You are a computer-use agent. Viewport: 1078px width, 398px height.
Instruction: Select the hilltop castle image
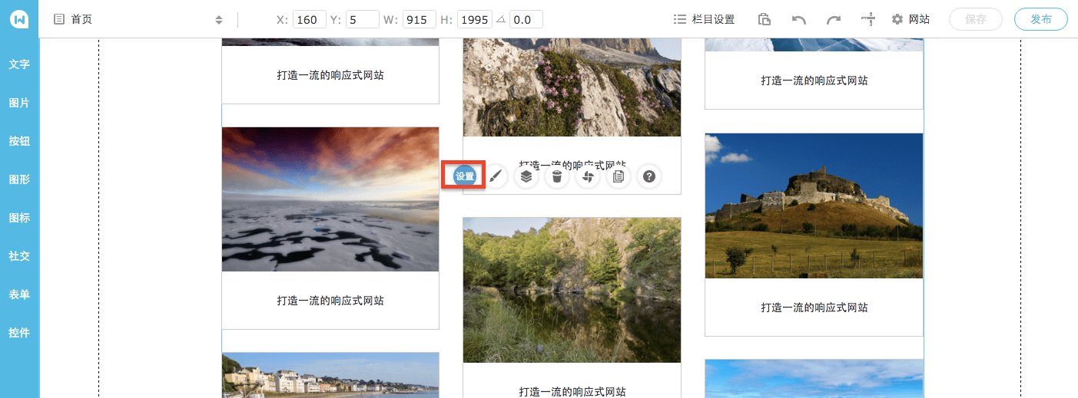[814, 206]
